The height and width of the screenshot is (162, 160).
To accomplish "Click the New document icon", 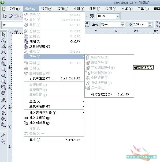I will click(5, 16).
